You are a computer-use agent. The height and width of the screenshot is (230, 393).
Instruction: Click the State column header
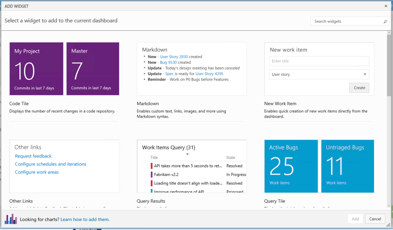click(231, 157)
